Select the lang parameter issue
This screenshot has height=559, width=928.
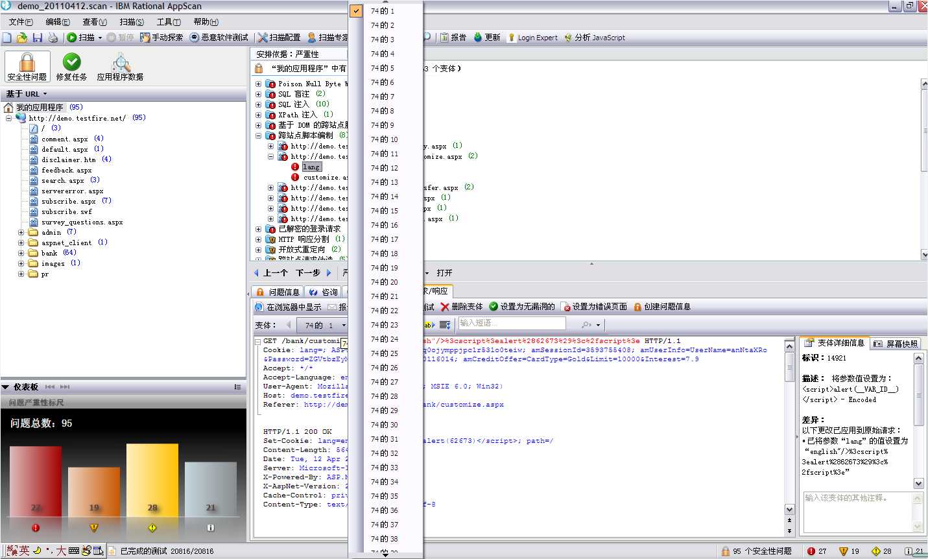(311, 167)
